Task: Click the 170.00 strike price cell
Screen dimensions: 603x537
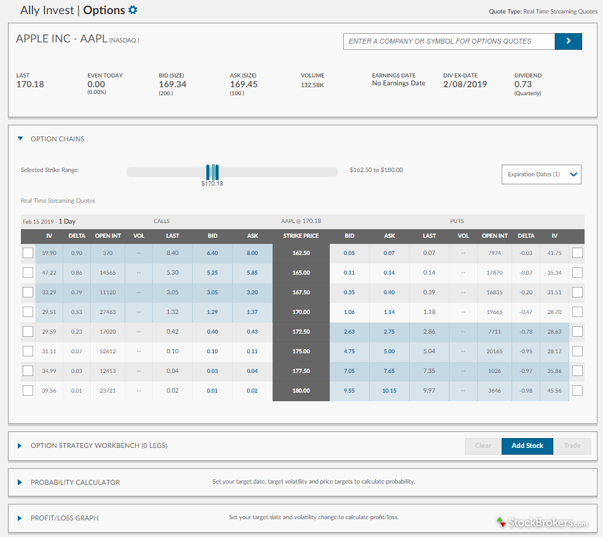Action: point(301,312)
